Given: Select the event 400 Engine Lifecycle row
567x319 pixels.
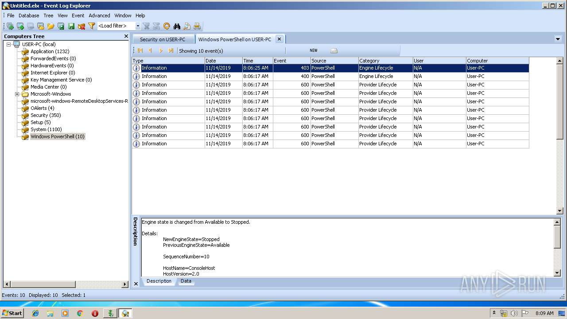Looking at the screenshot, I should (330, 76).
